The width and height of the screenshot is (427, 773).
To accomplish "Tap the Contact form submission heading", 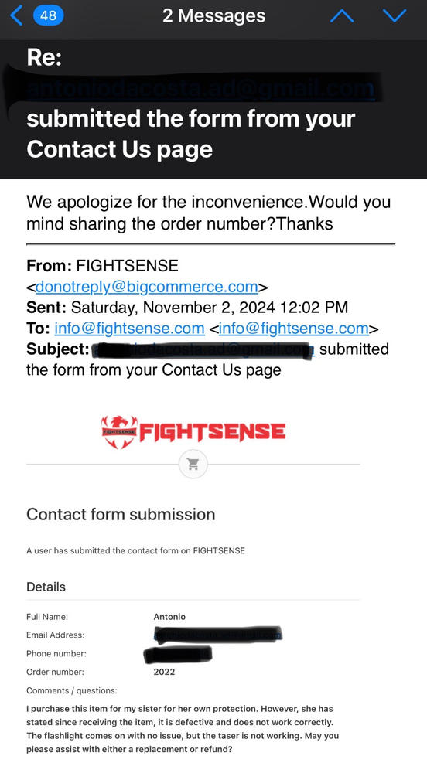I will [121, 514].
